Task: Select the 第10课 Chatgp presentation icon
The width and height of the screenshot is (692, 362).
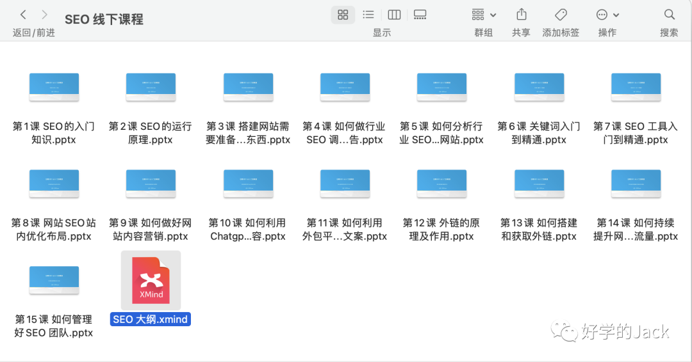Action: pos(248,184)
